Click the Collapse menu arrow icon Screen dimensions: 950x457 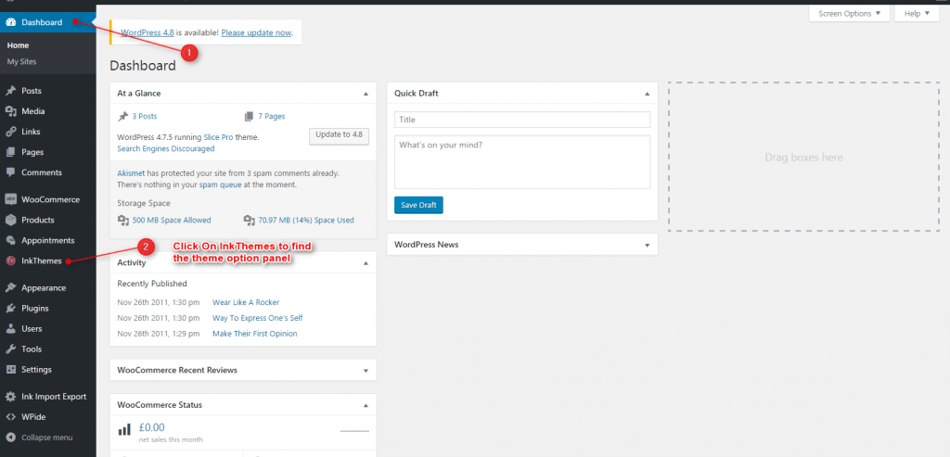tap(10, 437)
